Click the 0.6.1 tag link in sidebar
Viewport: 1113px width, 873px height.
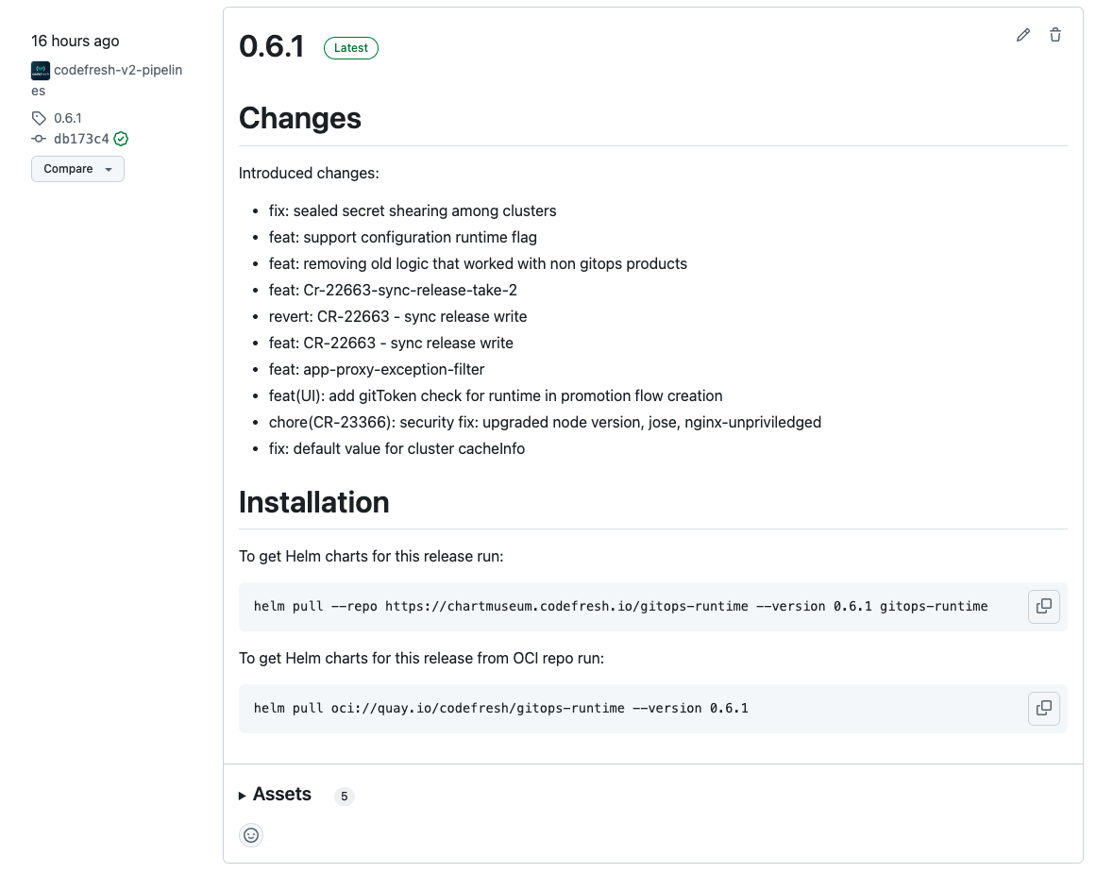pos(68,118)
